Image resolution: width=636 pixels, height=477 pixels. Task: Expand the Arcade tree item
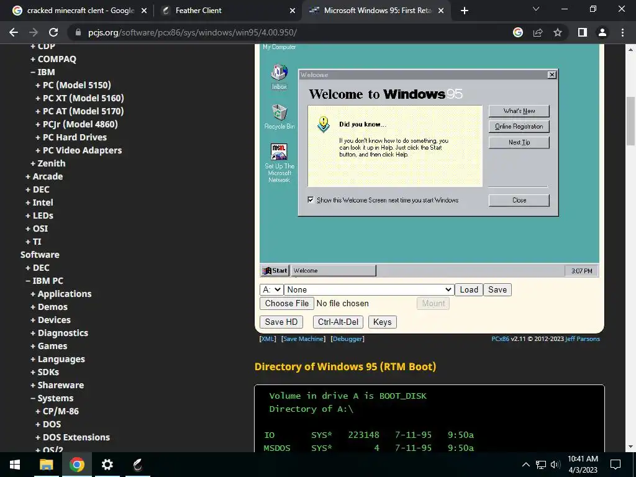point(44,176)
